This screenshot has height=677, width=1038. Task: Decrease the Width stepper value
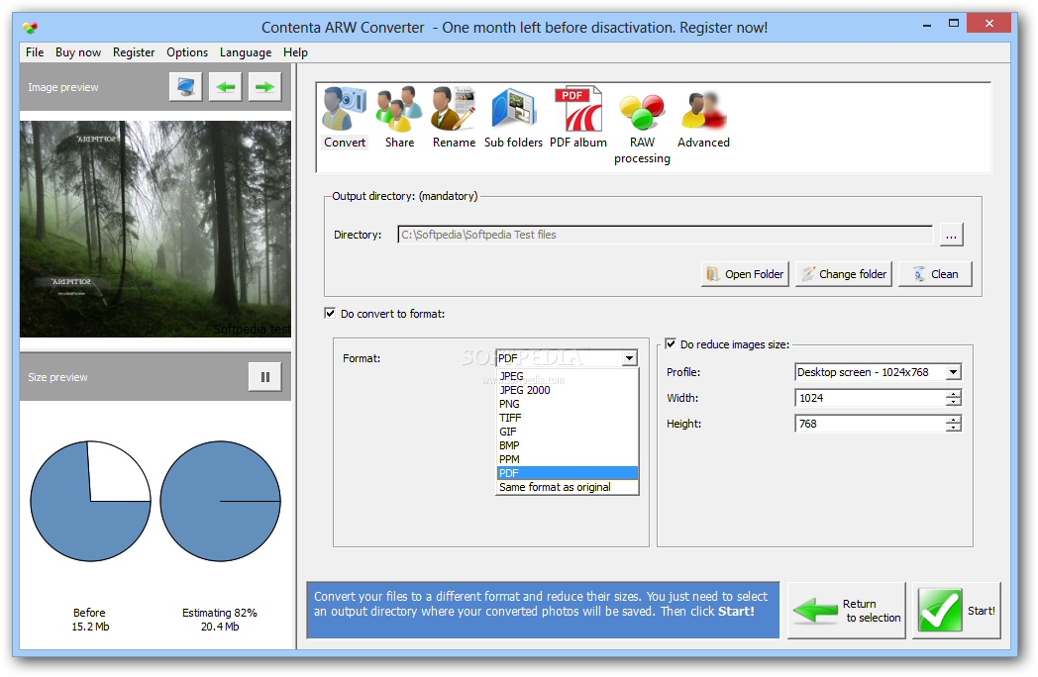coord(953,402)
